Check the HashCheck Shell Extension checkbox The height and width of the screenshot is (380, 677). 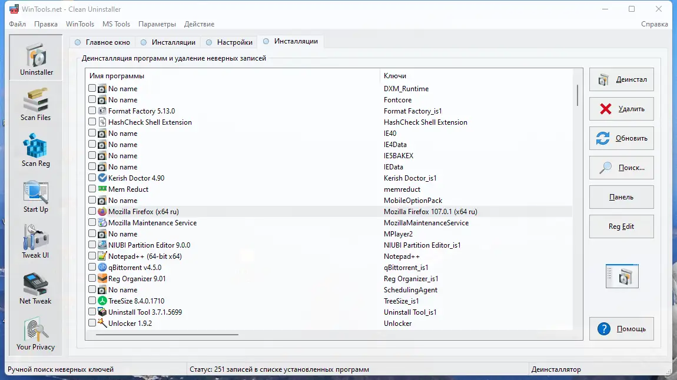click(92, 122)
